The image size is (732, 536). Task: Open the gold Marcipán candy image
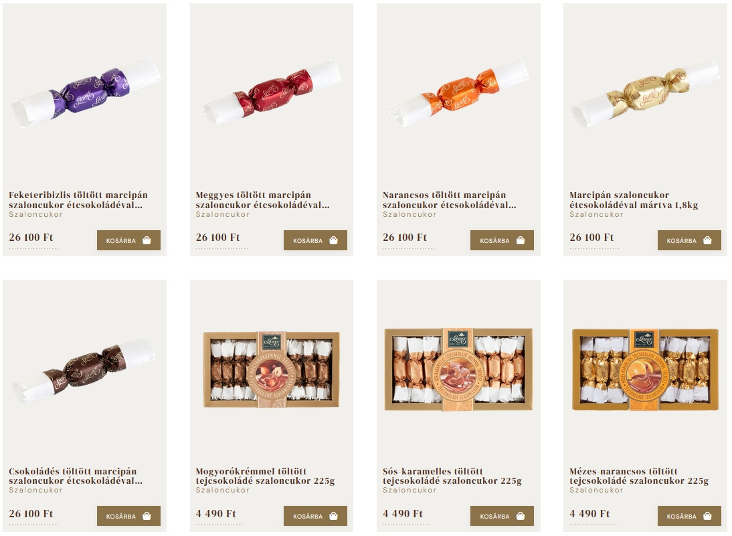(x=645, y=92)
